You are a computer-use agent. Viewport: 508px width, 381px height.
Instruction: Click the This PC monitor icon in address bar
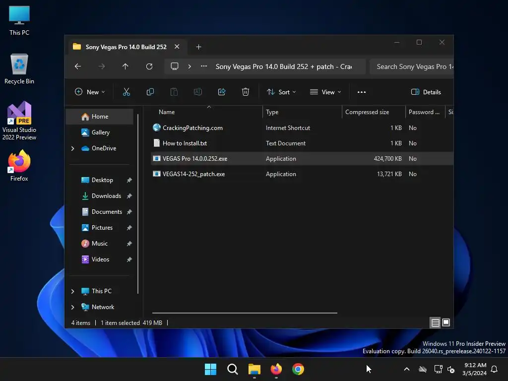pyautogui.click(x=175, y=66)
